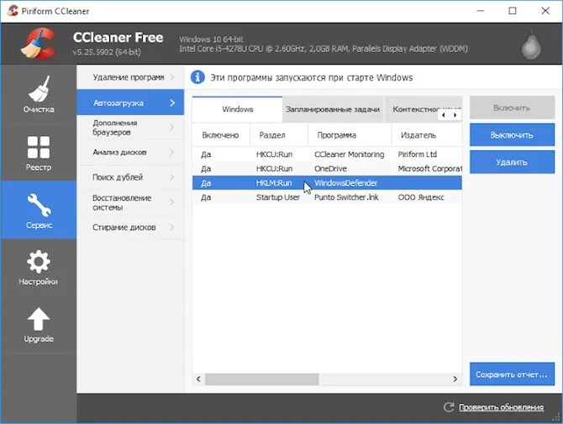Click the horizontal scrollbar thumb
563x424 pixels.
tap(261, 379)
